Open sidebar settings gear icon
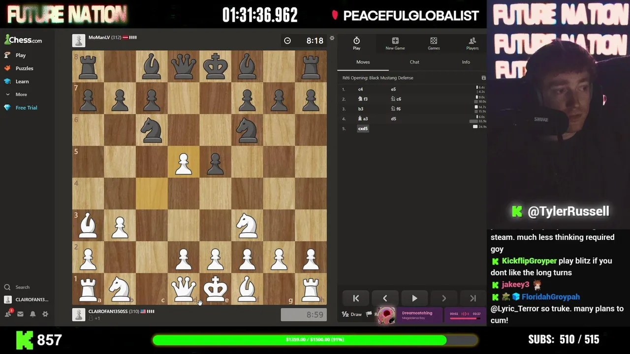630x354 pixels. [45, 314]
